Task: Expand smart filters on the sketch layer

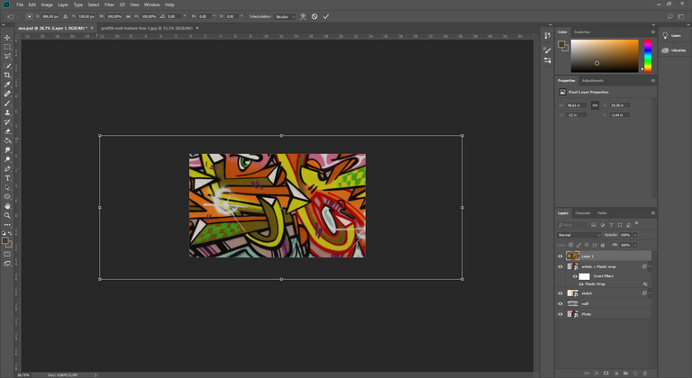Action: click(x=650, y=293)
